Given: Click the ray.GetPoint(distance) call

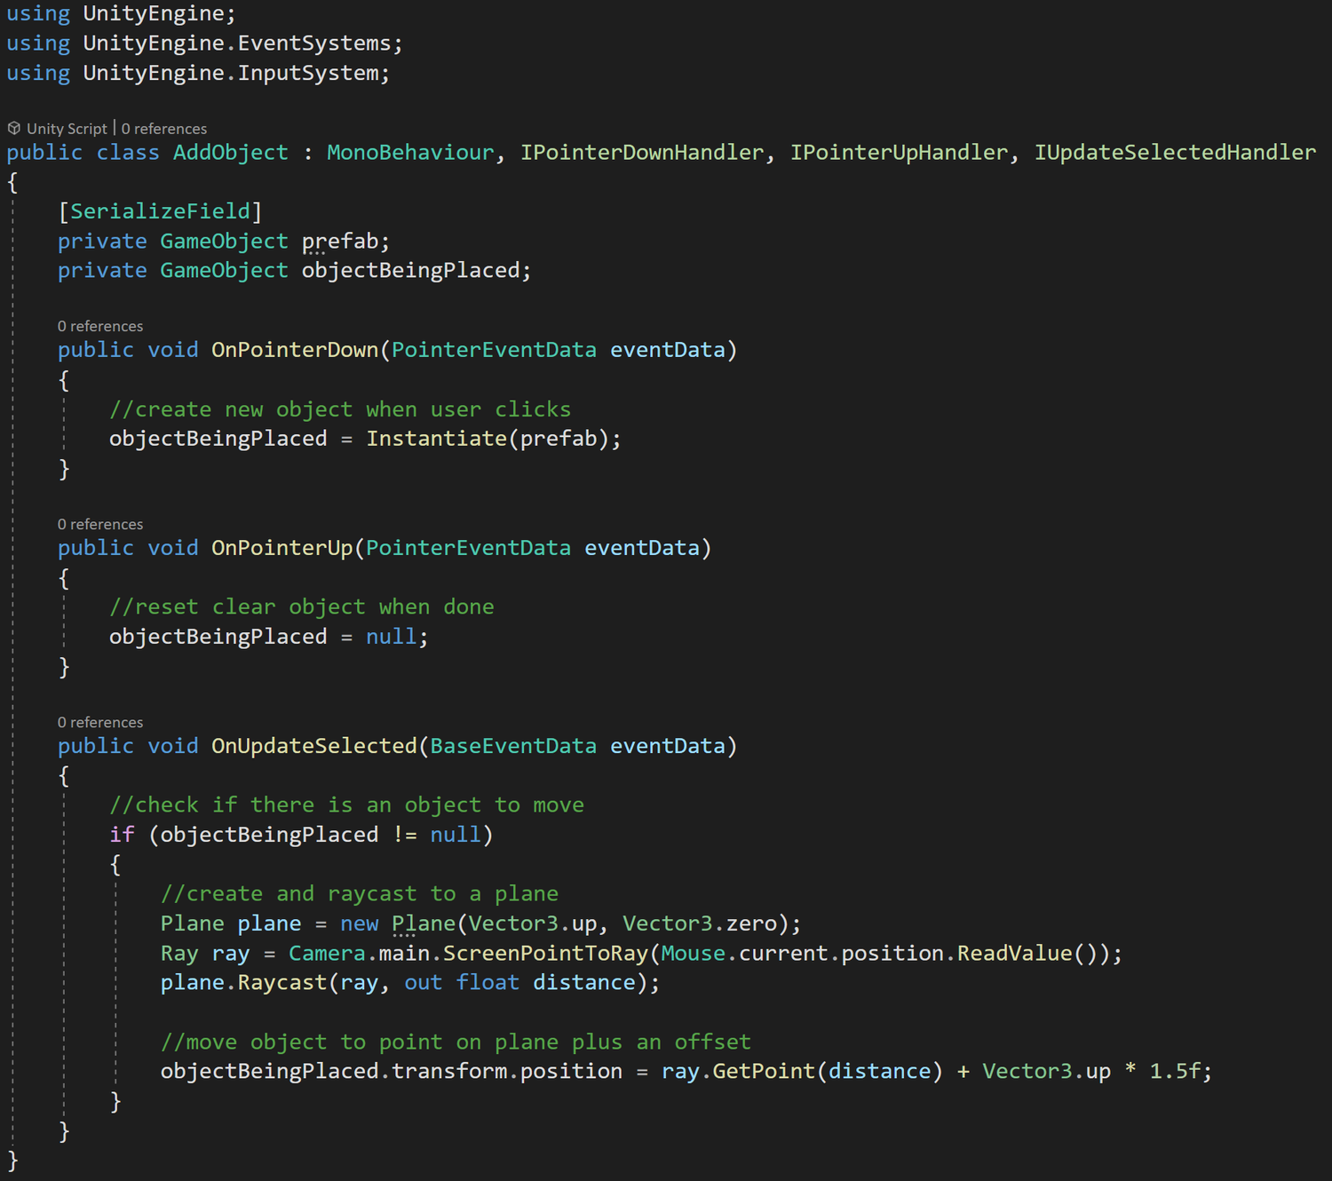Looking at the screenshot, I should (802, 1071).
